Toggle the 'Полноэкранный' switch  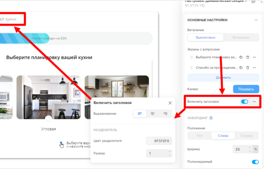click(x=255, y=162)
